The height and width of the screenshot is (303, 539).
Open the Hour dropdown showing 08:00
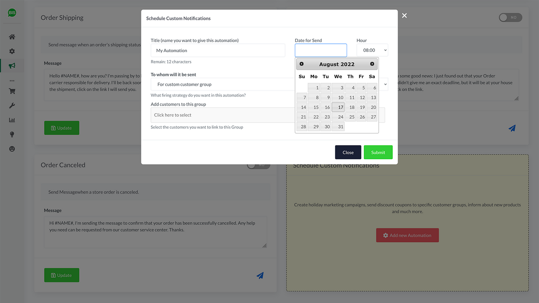(372, 50)
